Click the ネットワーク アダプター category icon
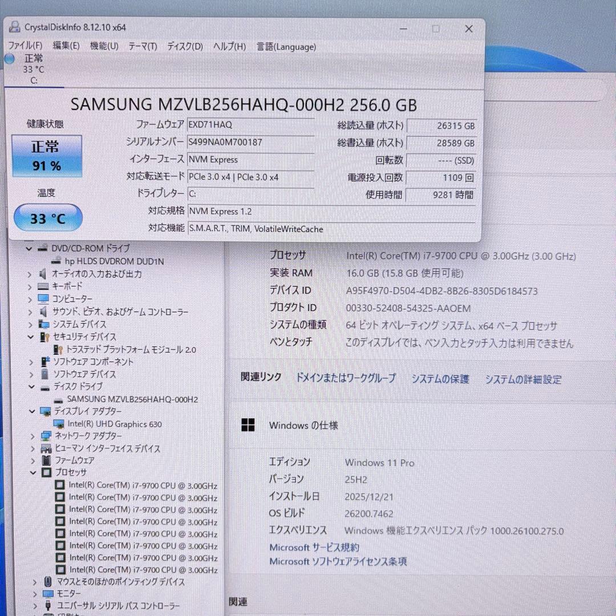616x616 pixels. (44, 436)
